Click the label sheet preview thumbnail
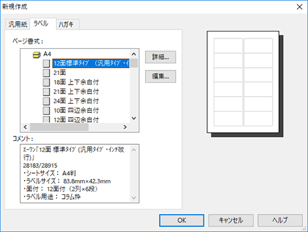Image resolution: width=308 pixels, height=232 pixels. click(x=243, y=82)
